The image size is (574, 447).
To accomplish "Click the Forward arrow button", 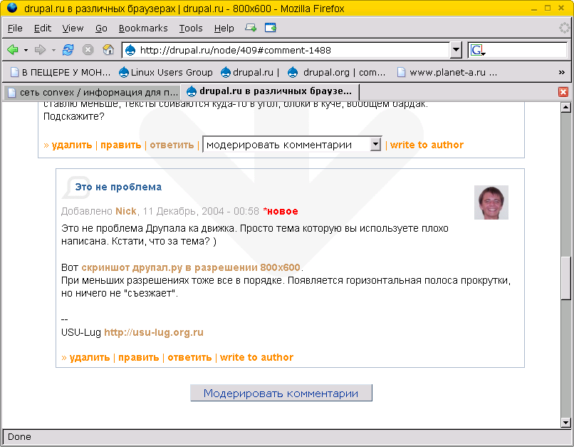I will point(40,49).
